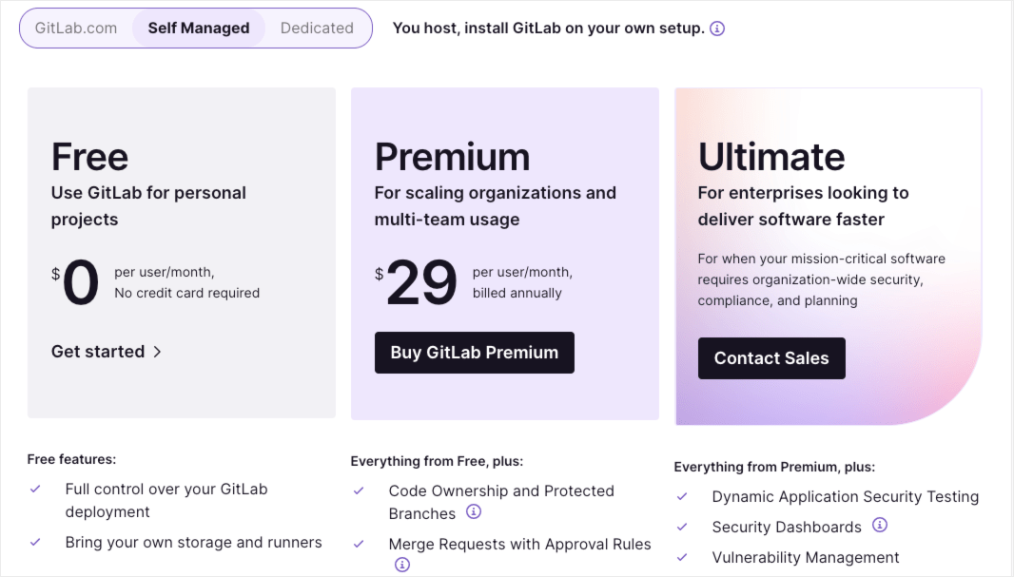This screenshot has height=577, width=1014.
Task: Click info icon under Merge Requests Approval Rules
Action: coord(402,565)
